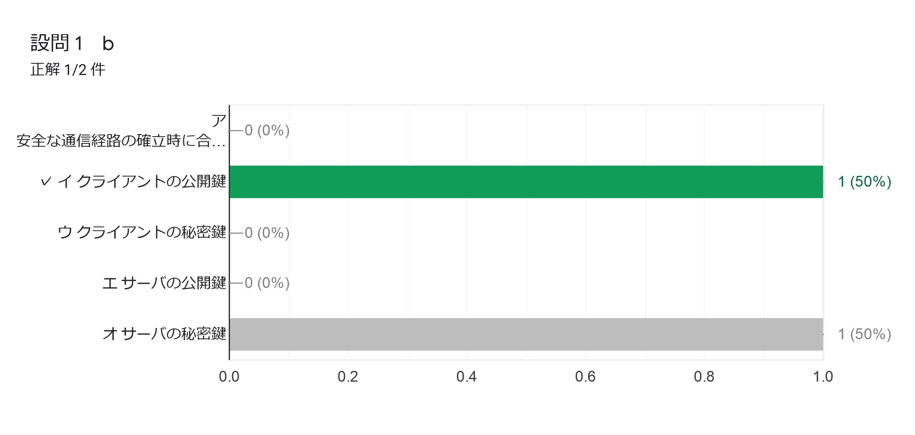This screenshot has height=435, width=915.
Task: Click the ウ クライアントの秘密鍵 axis label
Action: coord(142,232)
